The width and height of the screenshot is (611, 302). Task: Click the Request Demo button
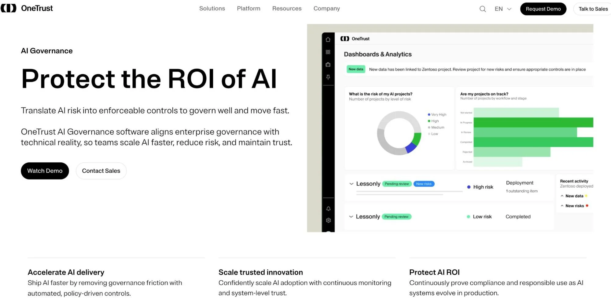543,9
